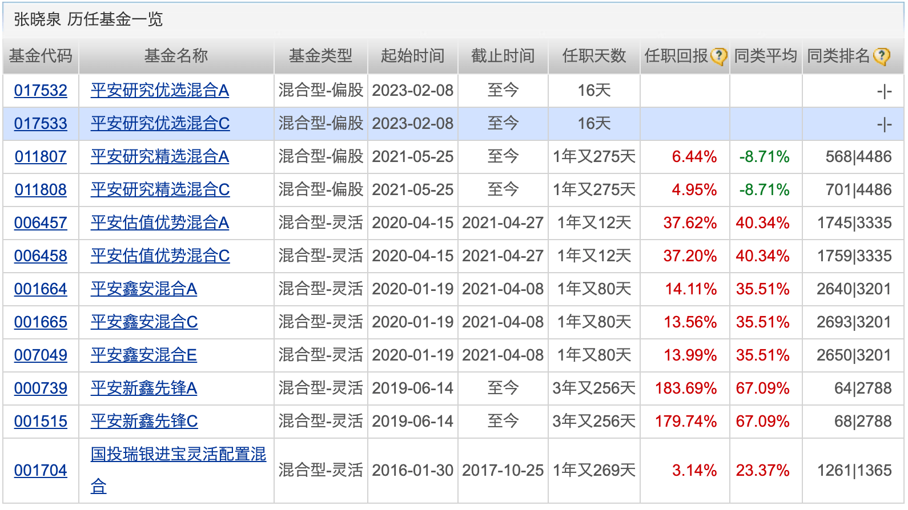Open 平安估值优势混合A fund page
Viewport: 908px width, 510px height.
[160, 222]
